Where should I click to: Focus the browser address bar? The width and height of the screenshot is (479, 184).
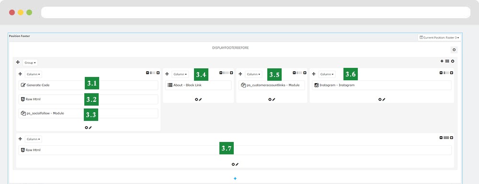click(x=256, y=12)
